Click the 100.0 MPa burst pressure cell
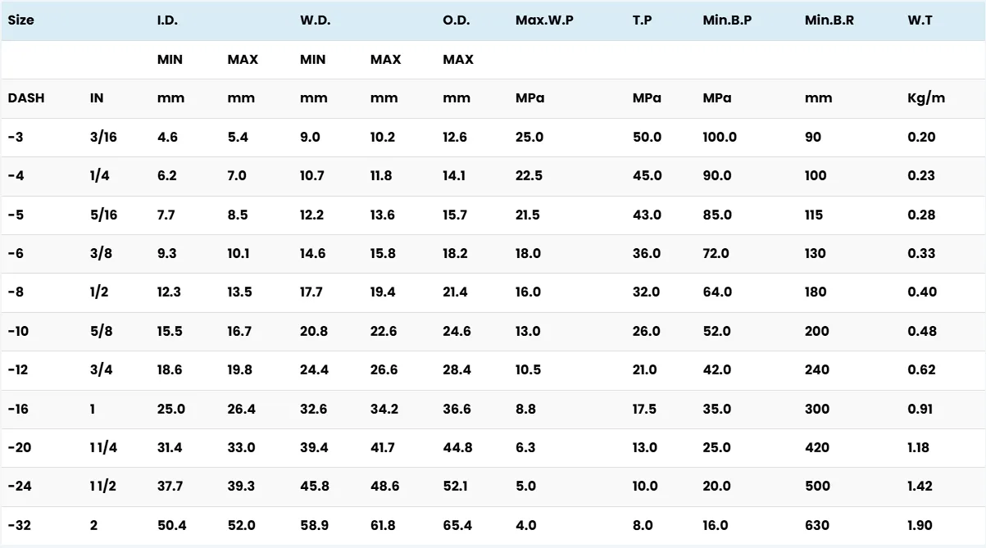Viewport: 986px width, 548px height. pos(720,137)
